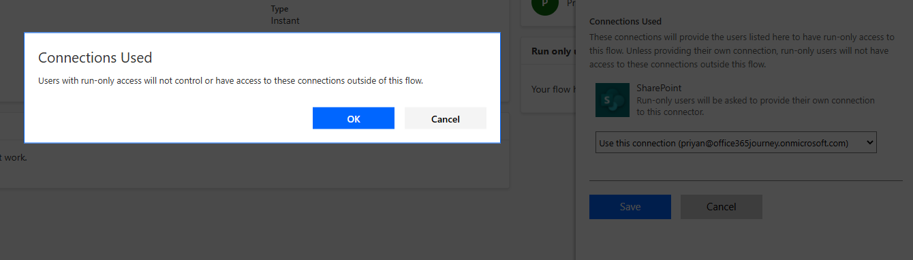Dismiss the Connections Used dialog via Cancel
913x260 pixels.
[445, 118]
